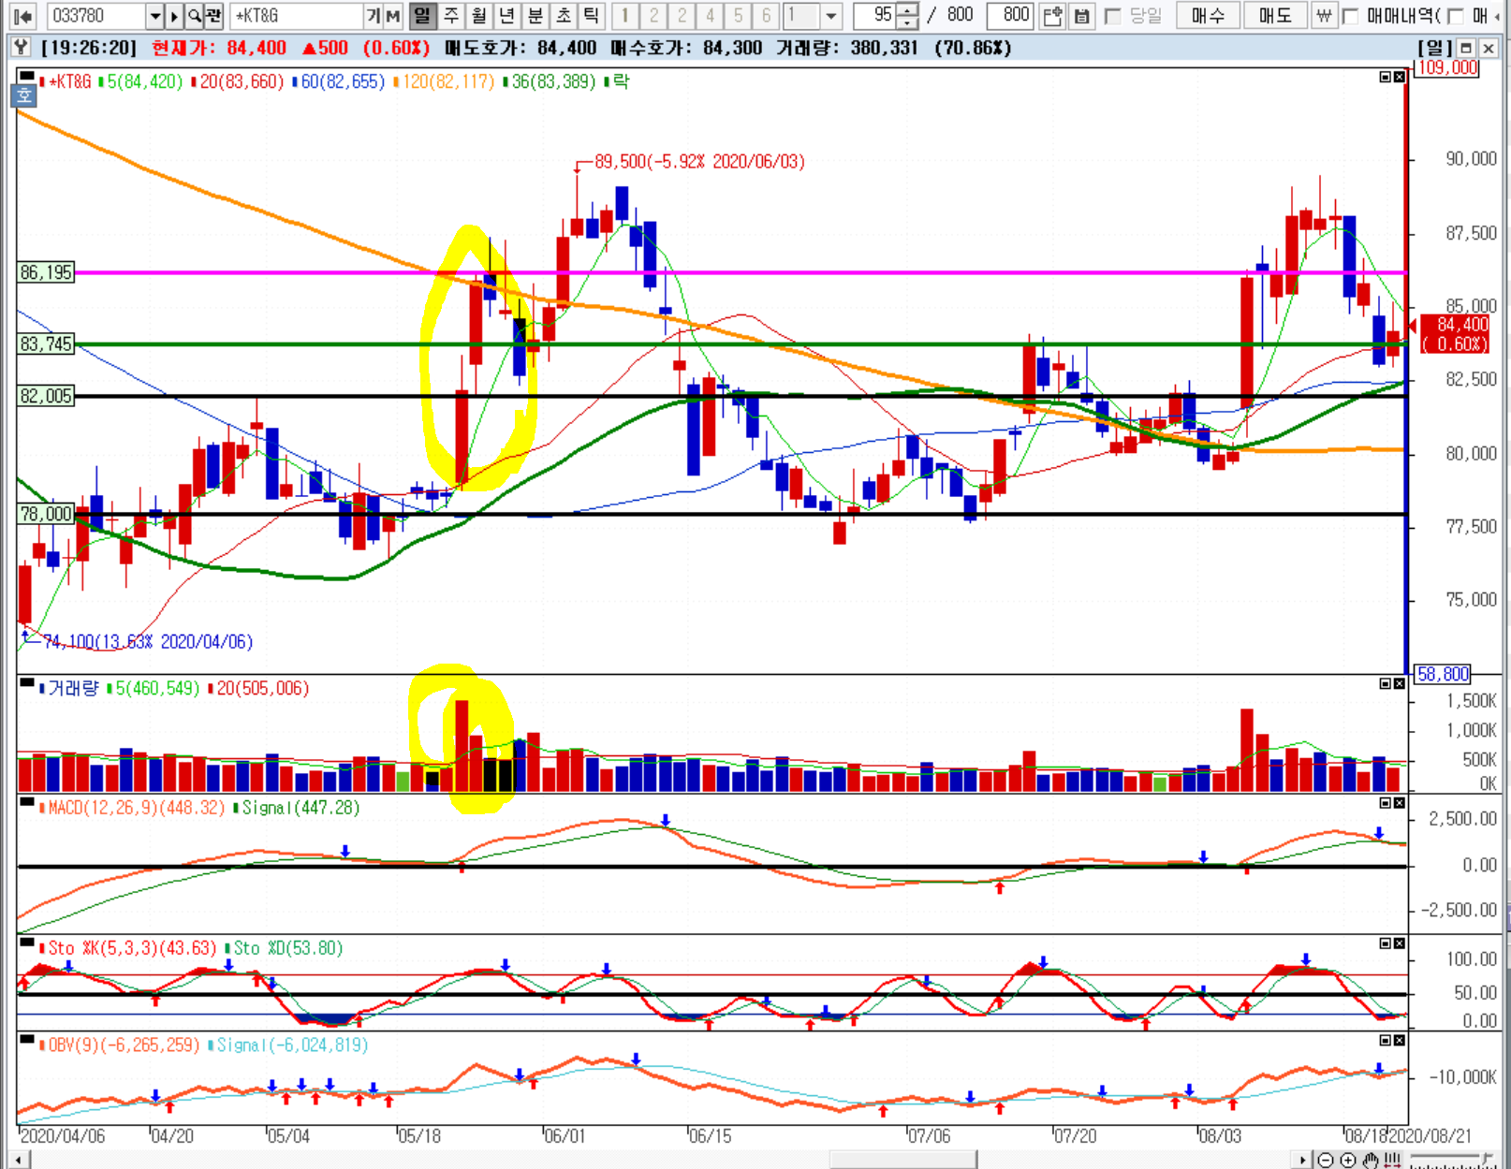
Task: Switch to the 초 second period
Action: [564, 16]
